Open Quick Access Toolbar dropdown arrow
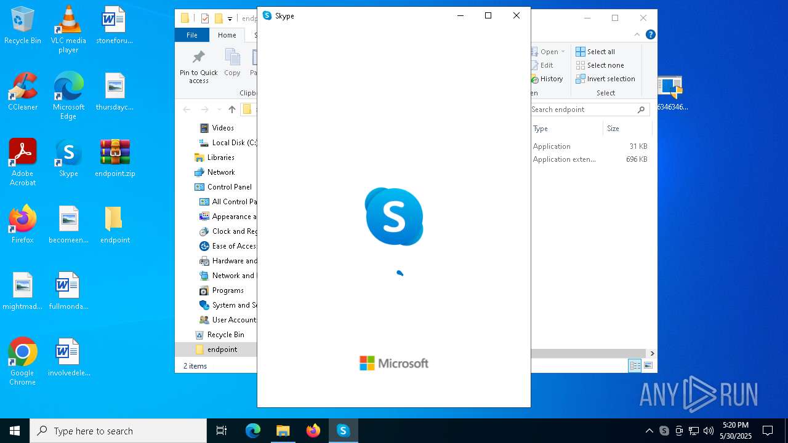 tap(230, 18)
